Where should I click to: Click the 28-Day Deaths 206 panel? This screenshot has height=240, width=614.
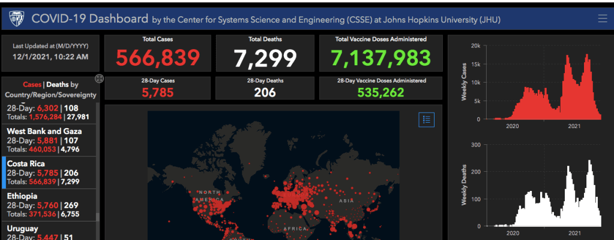(265, 88)
